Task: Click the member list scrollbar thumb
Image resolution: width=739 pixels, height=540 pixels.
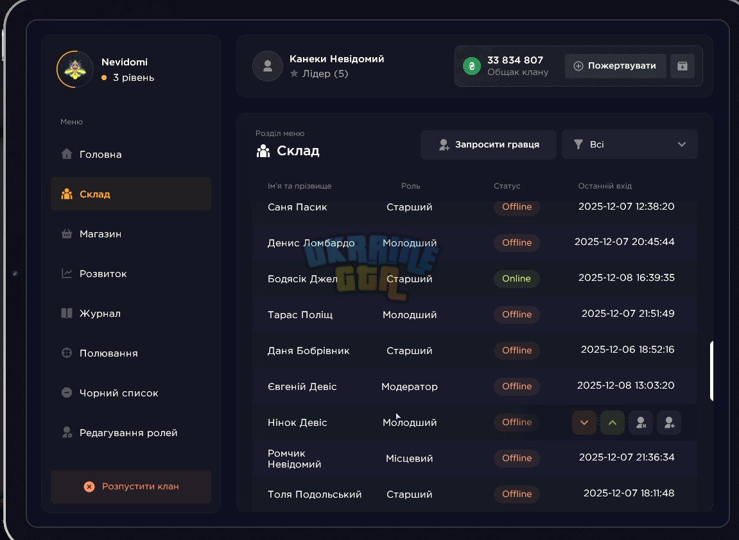Action: coord(711,371)
